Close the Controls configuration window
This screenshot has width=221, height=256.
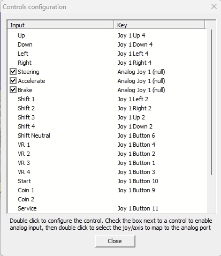214,7
